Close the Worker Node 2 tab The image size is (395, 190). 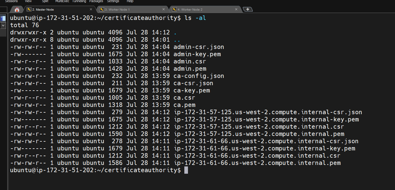pos(236,9)
